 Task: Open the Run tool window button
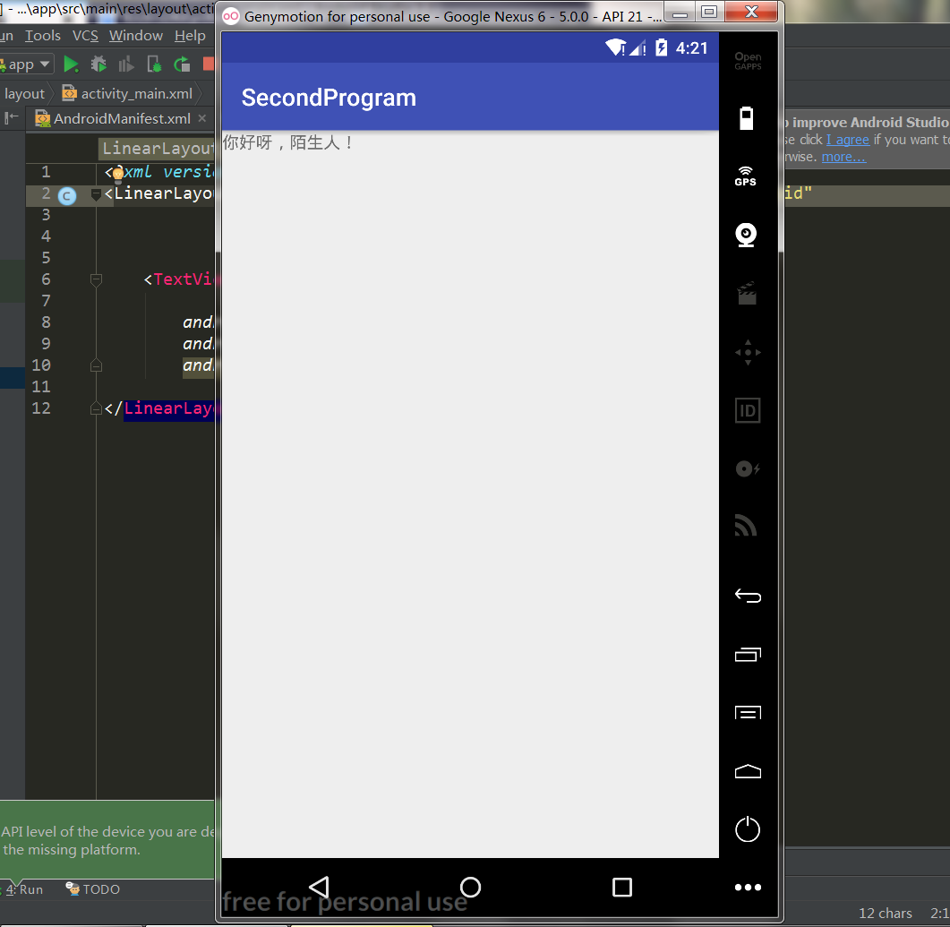[24, 889]
